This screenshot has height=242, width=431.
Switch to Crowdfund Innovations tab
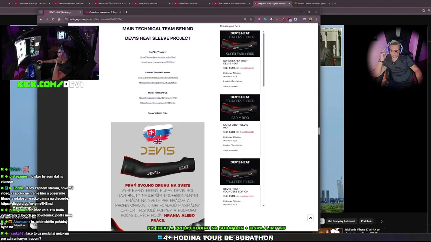click(103, 12)
